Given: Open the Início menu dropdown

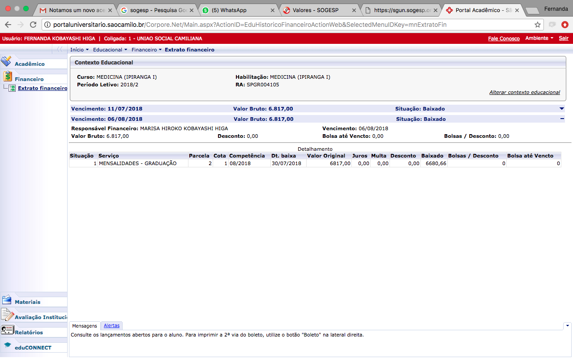Looking at the screenshot, I should 79,50.
